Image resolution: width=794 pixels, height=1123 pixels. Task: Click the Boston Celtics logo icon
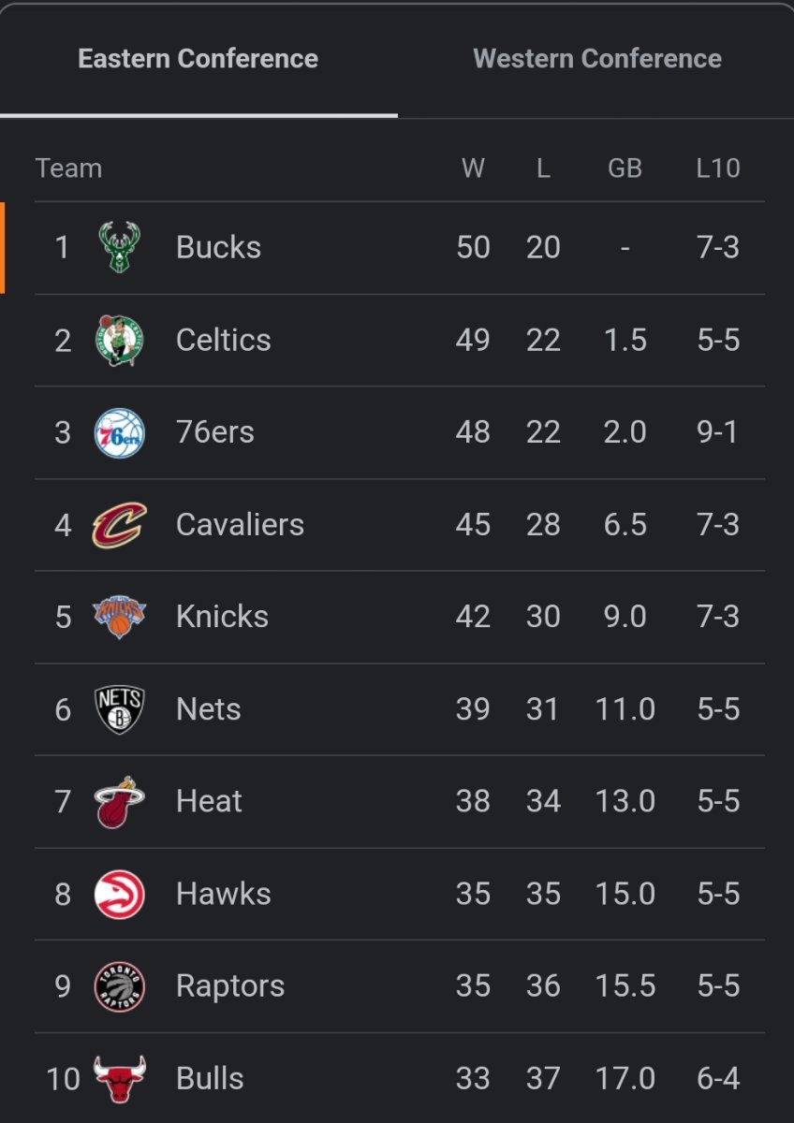click(x=119, y=340)
